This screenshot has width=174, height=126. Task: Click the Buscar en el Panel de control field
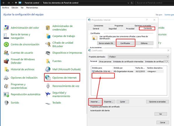pos(155,3)
